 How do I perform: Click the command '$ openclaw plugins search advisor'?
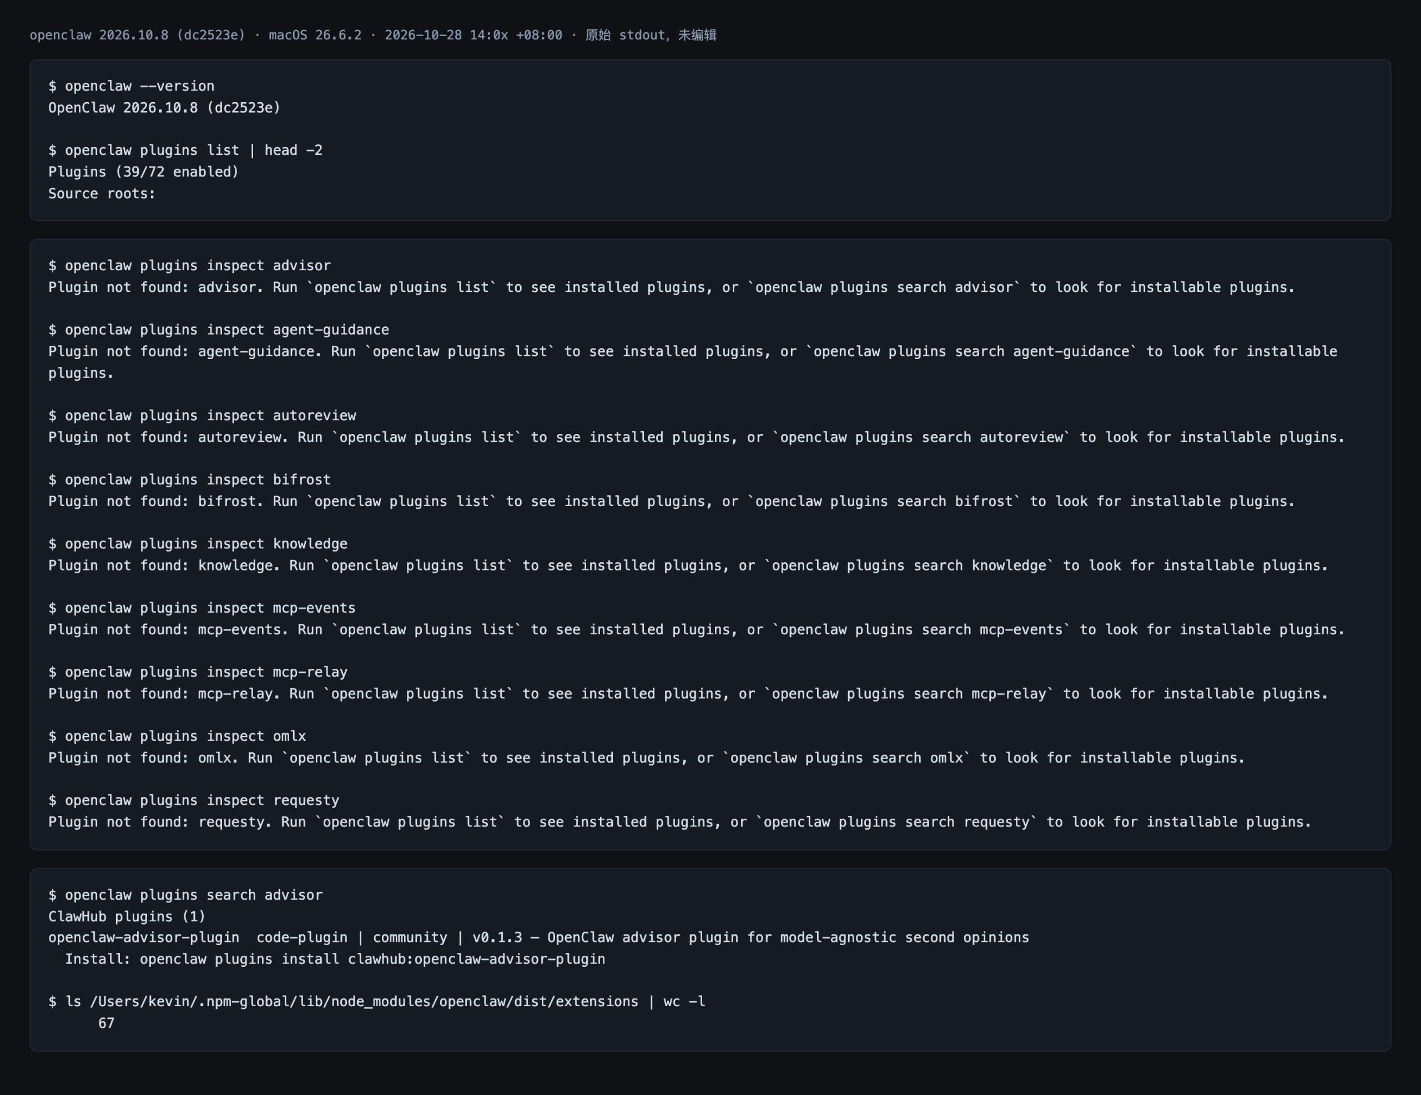pos(185,895)
